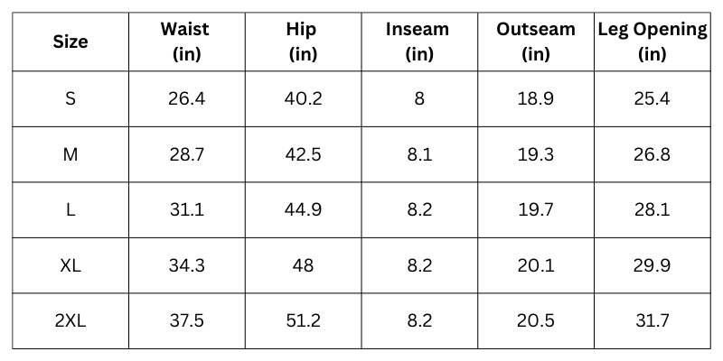Select the Waist (in) column header
This screenshot has width=723, height=361.
coord(186,42)
